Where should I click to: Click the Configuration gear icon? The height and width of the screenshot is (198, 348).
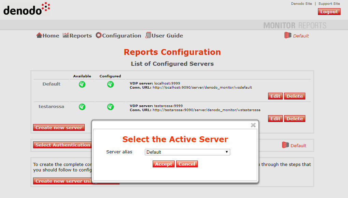pos(99,35)
